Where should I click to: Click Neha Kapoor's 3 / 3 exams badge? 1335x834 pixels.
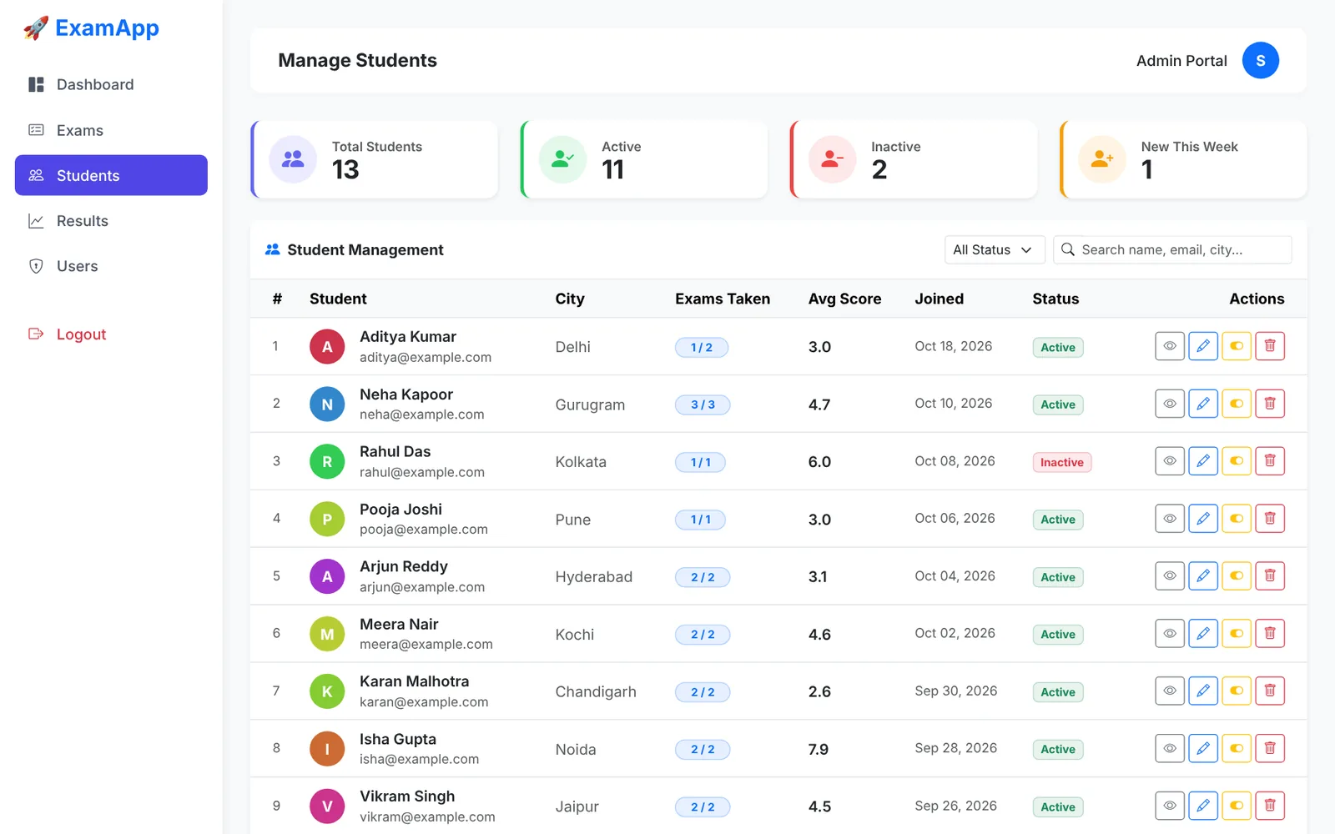(x=703, y=404)
